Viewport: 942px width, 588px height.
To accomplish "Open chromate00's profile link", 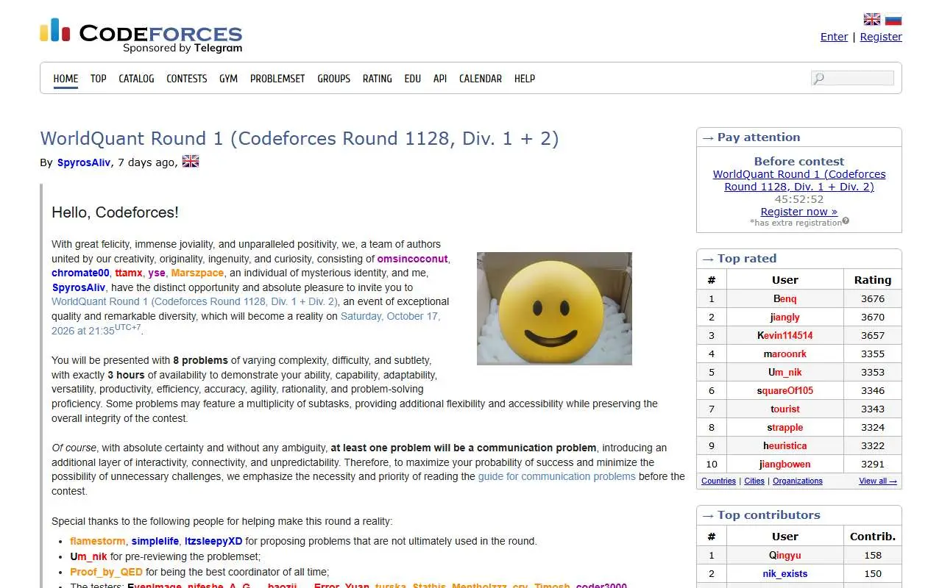I will pyautogui.click(x=80, y=273).
